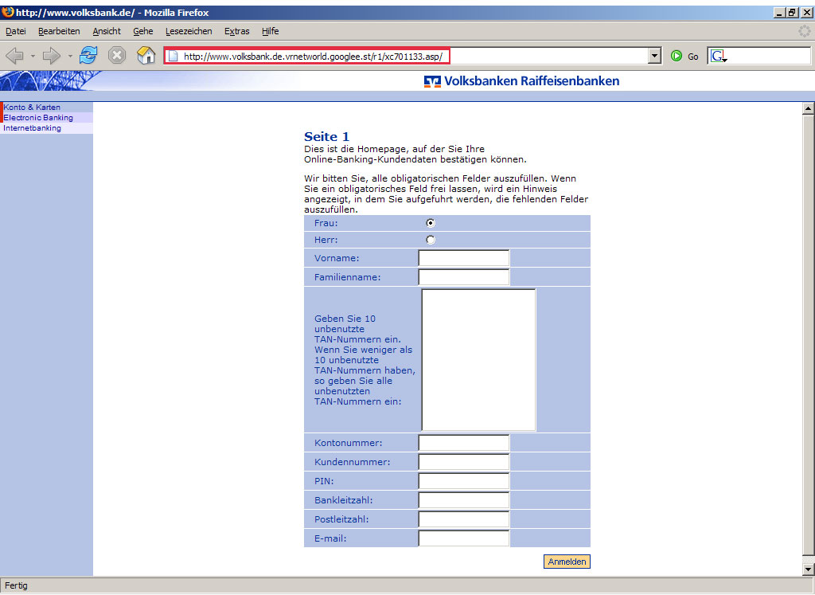
Task: Click the "Vorname:" label
Action: point(337,259)
